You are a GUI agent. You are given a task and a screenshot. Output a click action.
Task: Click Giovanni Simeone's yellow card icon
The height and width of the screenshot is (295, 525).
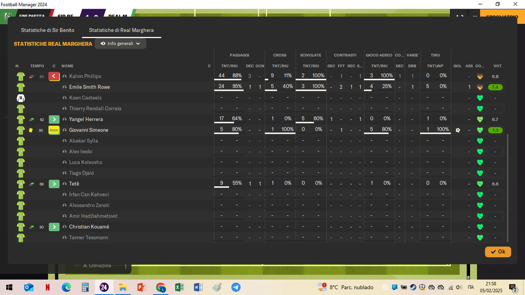tap(31, 130)
